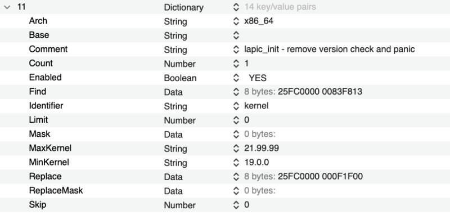
Task: Open type stepper for Count row
Action: pyautogui.click(x=236, y=64)
